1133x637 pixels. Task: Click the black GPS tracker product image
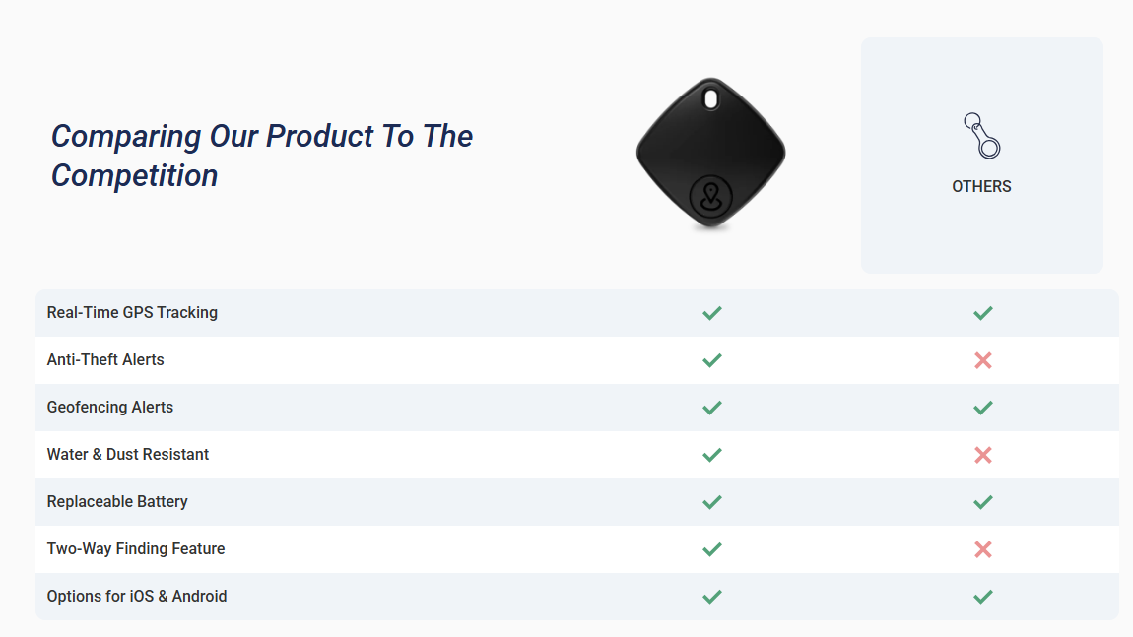[x=710, y=155]
